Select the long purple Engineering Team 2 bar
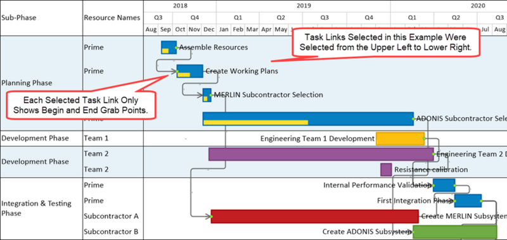 click(321, 155)
